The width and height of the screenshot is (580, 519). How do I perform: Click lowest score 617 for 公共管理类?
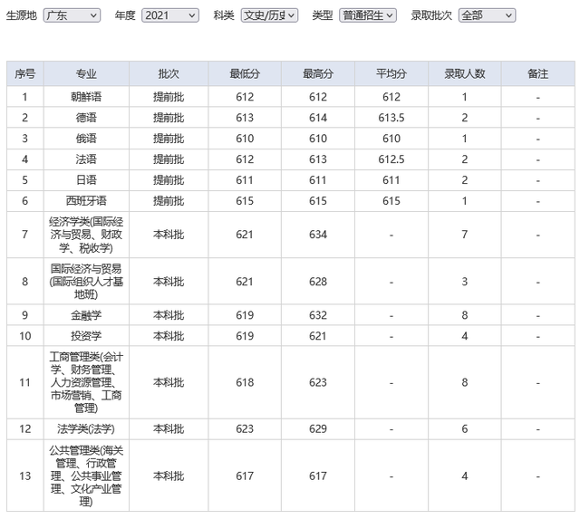point(245,476)
